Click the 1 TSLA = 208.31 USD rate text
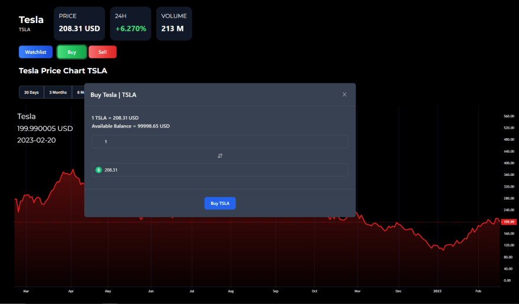519x304 pixels. coord(115,118)
